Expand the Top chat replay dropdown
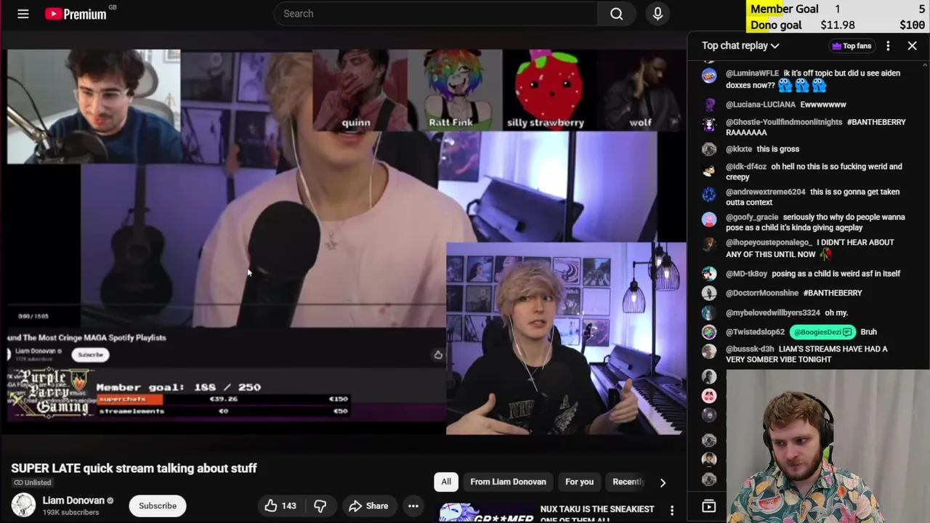Viewport: 930px width, 523px height. tap(740, 46)
